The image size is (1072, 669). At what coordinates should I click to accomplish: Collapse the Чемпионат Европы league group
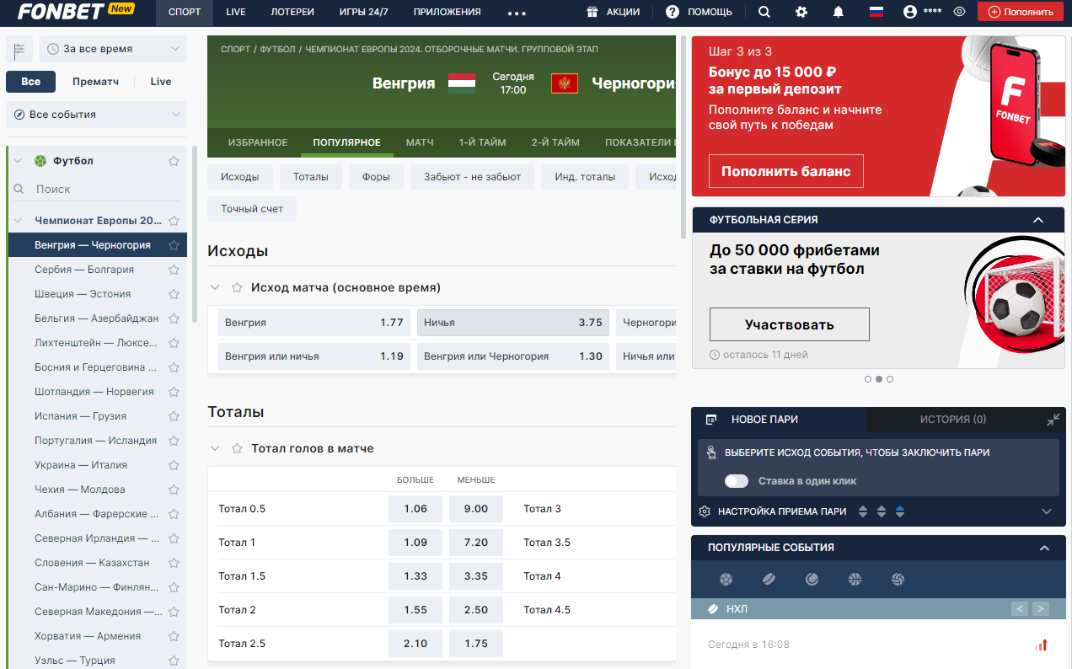pos(19,221)
